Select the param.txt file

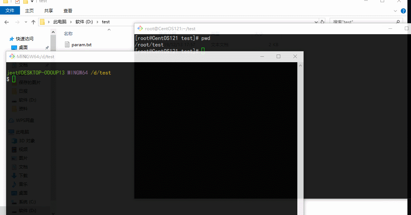[82, 45]
